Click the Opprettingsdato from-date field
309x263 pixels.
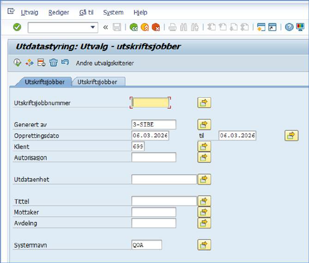coord(150,135)
